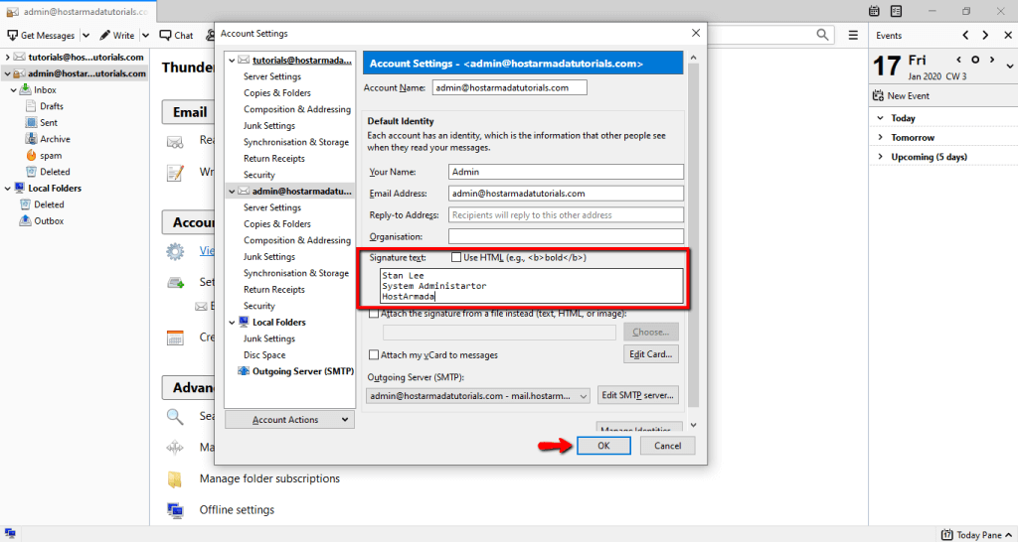The width and height of the screenshot is (1018, 542).
Task: Click the Your Name field
Action: point(566,172)
